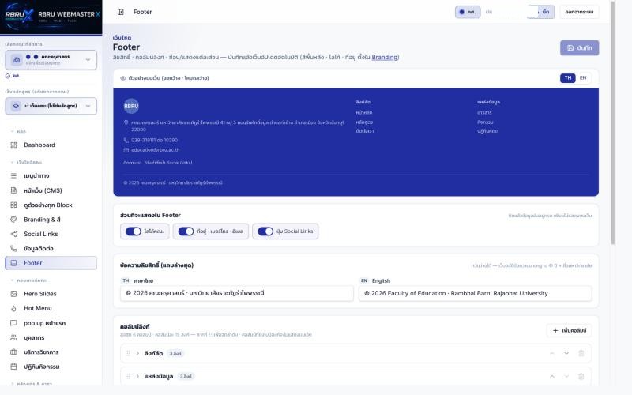Switch preview to the EN language tab
Image resolution: width=632 pixels, height=395 pixels.
pos(583,77)
